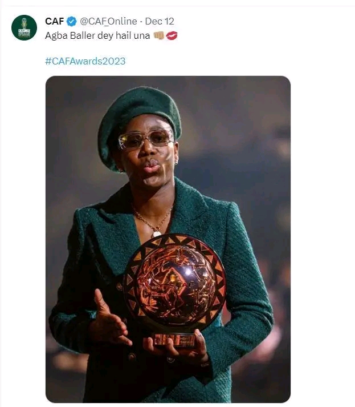Follow the #CAFAwards2023 hashtag
355x407 pixels.
pyautogui.click(x=85, y=61)
